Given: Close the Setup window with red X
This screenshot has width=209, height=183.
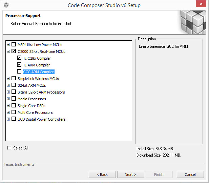Looking at the screenshot, I should [x=201, y=4].
